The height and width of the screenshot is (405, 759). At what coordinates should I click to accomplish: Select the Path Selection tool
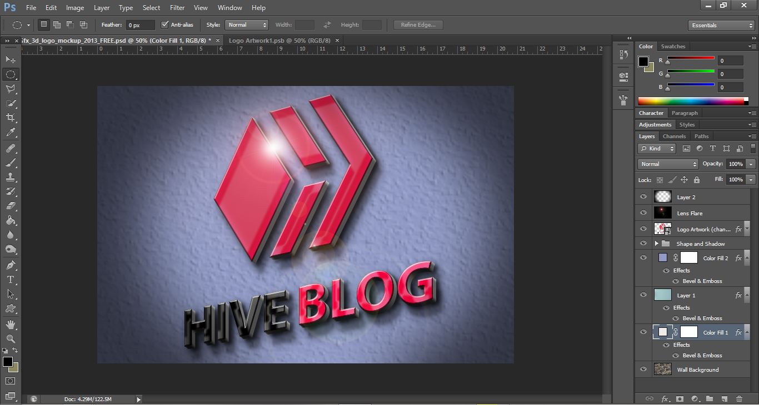11,294
